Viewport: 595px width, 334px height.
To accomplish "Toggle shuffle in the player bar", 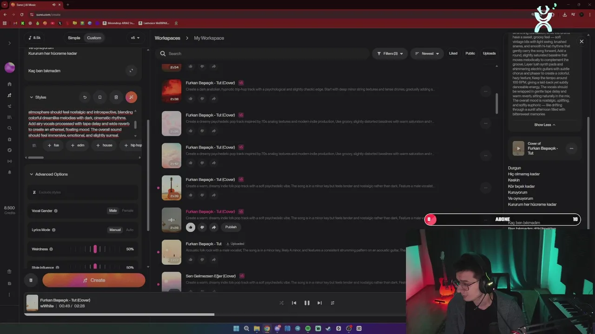I will (x=281, y=303).
